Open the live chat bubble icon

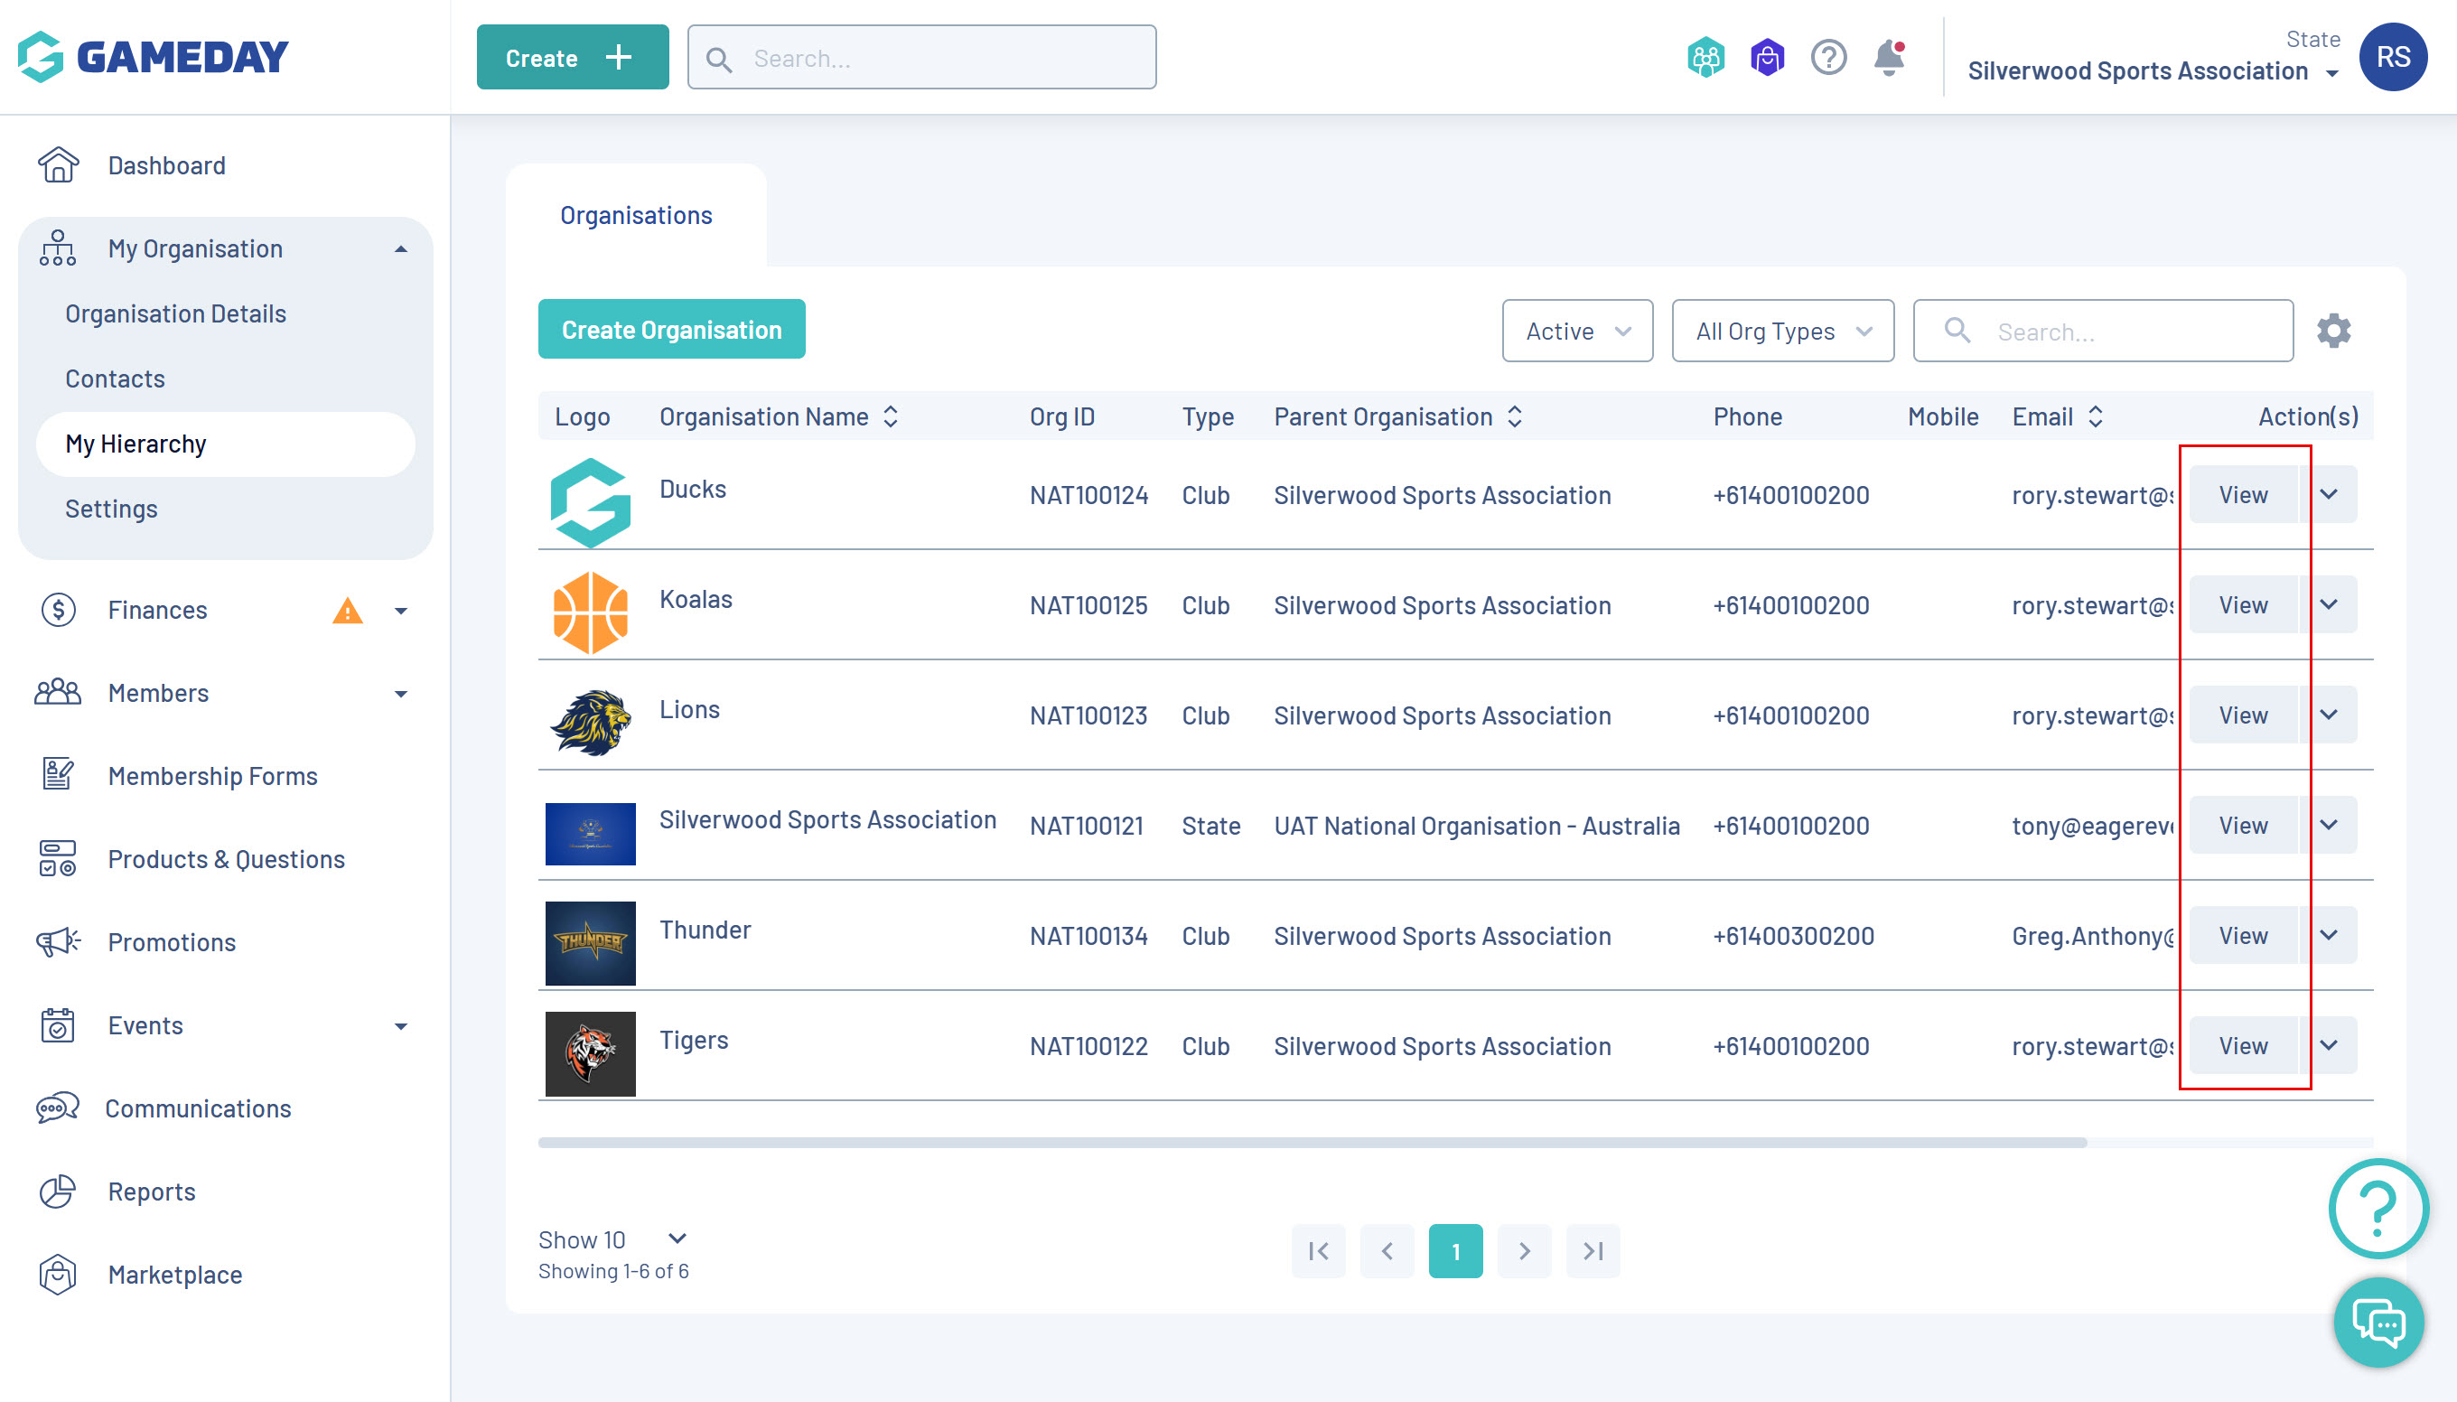tap(2378, 1323)
